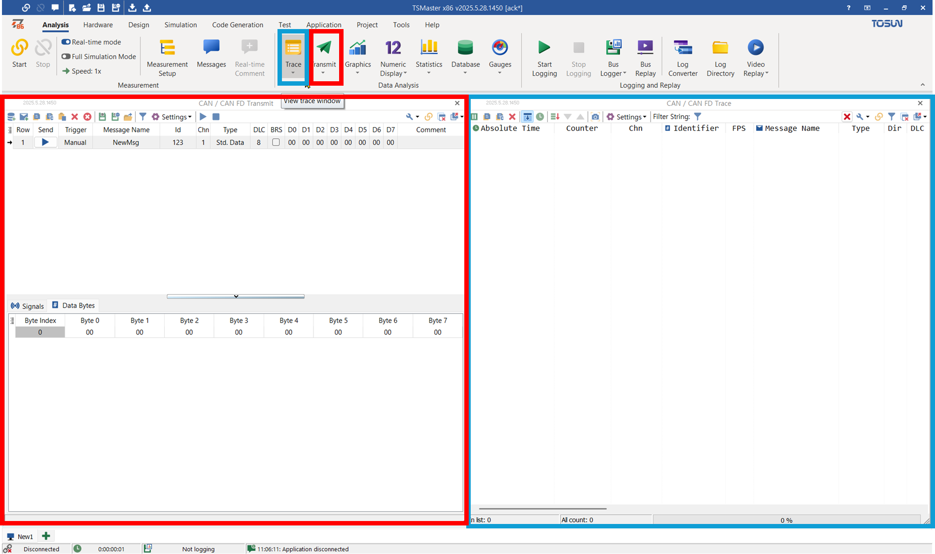Open the Simulation ribbon tab
Viewport: 935px width, 554px height.
pos(180,25)
